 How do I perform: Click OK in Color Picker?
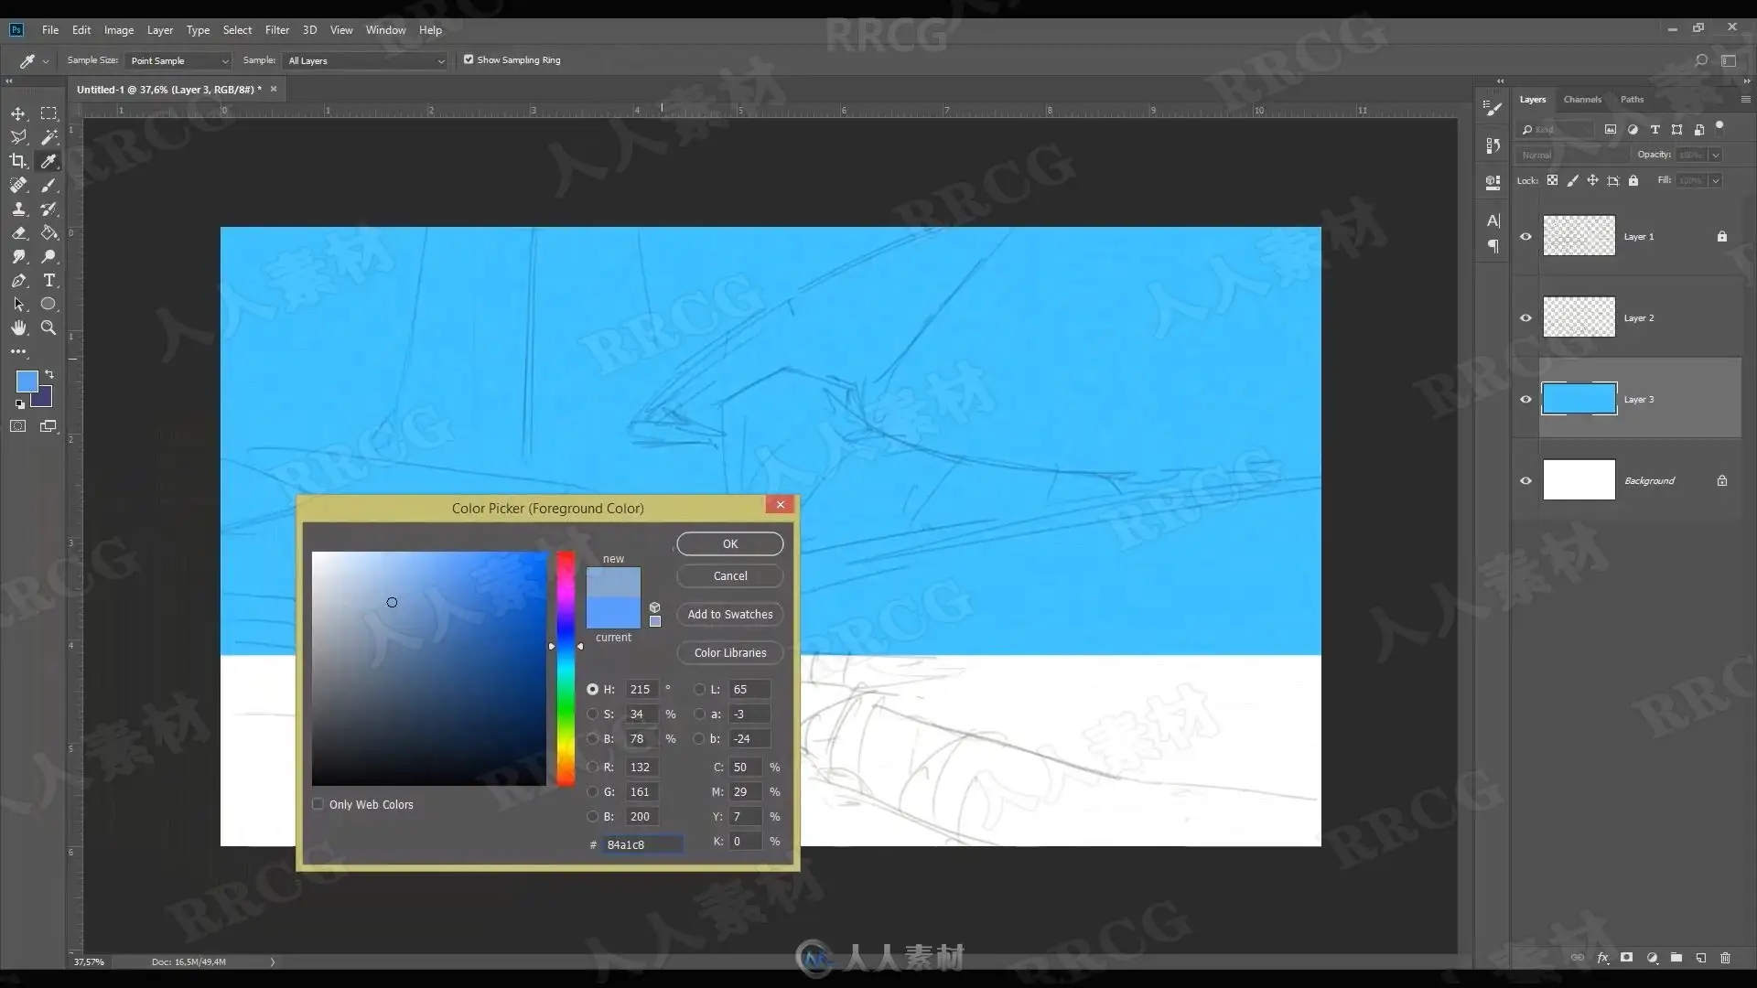coord(730,543)
